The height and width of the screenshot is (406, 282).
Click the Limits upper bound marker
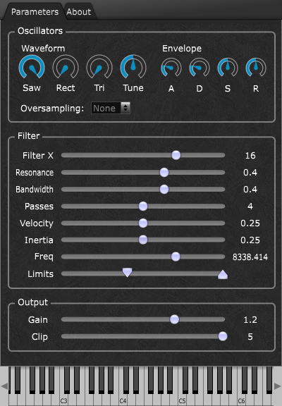click(x=223, y=274)
